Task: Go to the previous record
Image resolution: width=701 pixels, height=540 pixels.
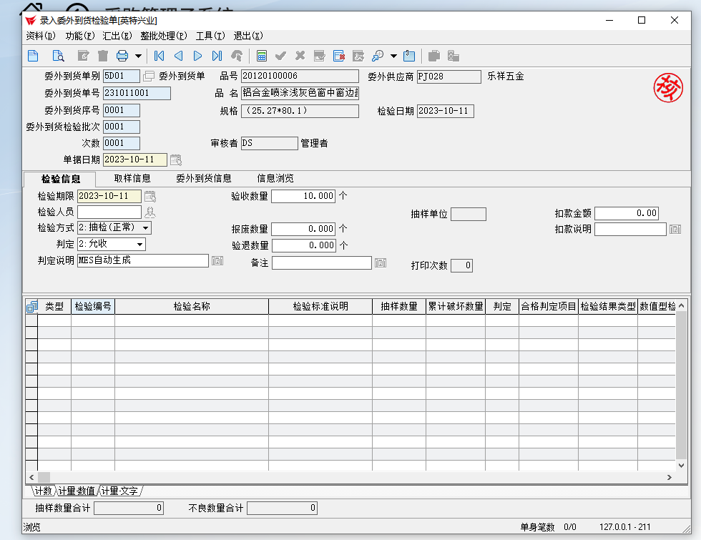Action: tap(178, 56)
